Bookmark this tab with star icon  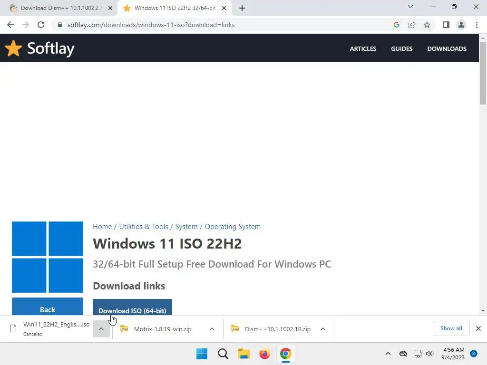[427, 25]
